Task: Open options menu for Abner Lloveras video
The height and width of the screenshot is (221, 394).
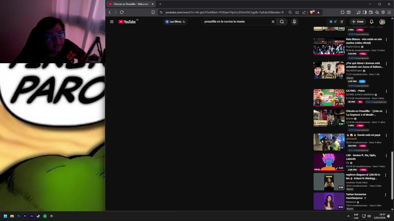Action: pos(386,64)
